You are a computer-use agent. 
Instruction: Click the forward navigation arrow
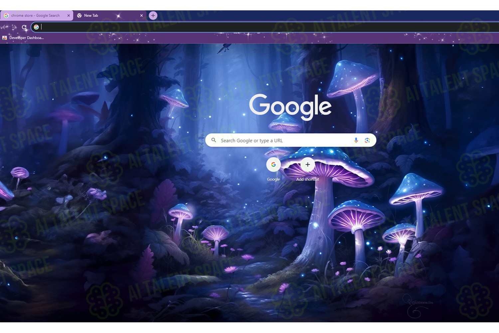(x=14, y=27)
